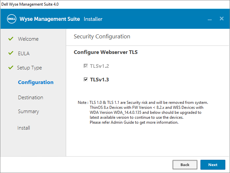Close the Wyse Management Suite installer
Screen dimensions: 230x173
(222, 19)
